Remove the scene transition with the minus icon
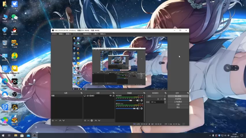This screenshot has width=246, height=138. (161, 99)
